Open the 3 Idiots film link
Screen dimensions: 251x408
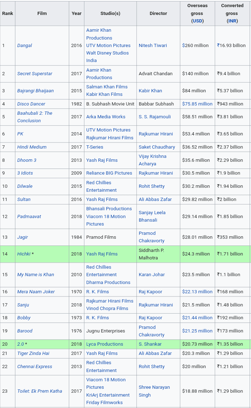click(x=25, y=173)
